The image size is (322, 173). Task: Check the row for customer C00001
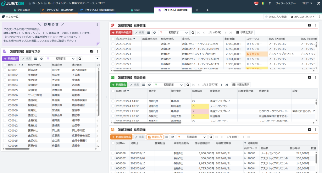pyautogui.click(x=5, y=70)
